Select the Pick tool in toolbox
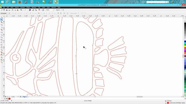The height and width of the screenshot is (104, 186). pyautogui.click(x=1, y=17)
